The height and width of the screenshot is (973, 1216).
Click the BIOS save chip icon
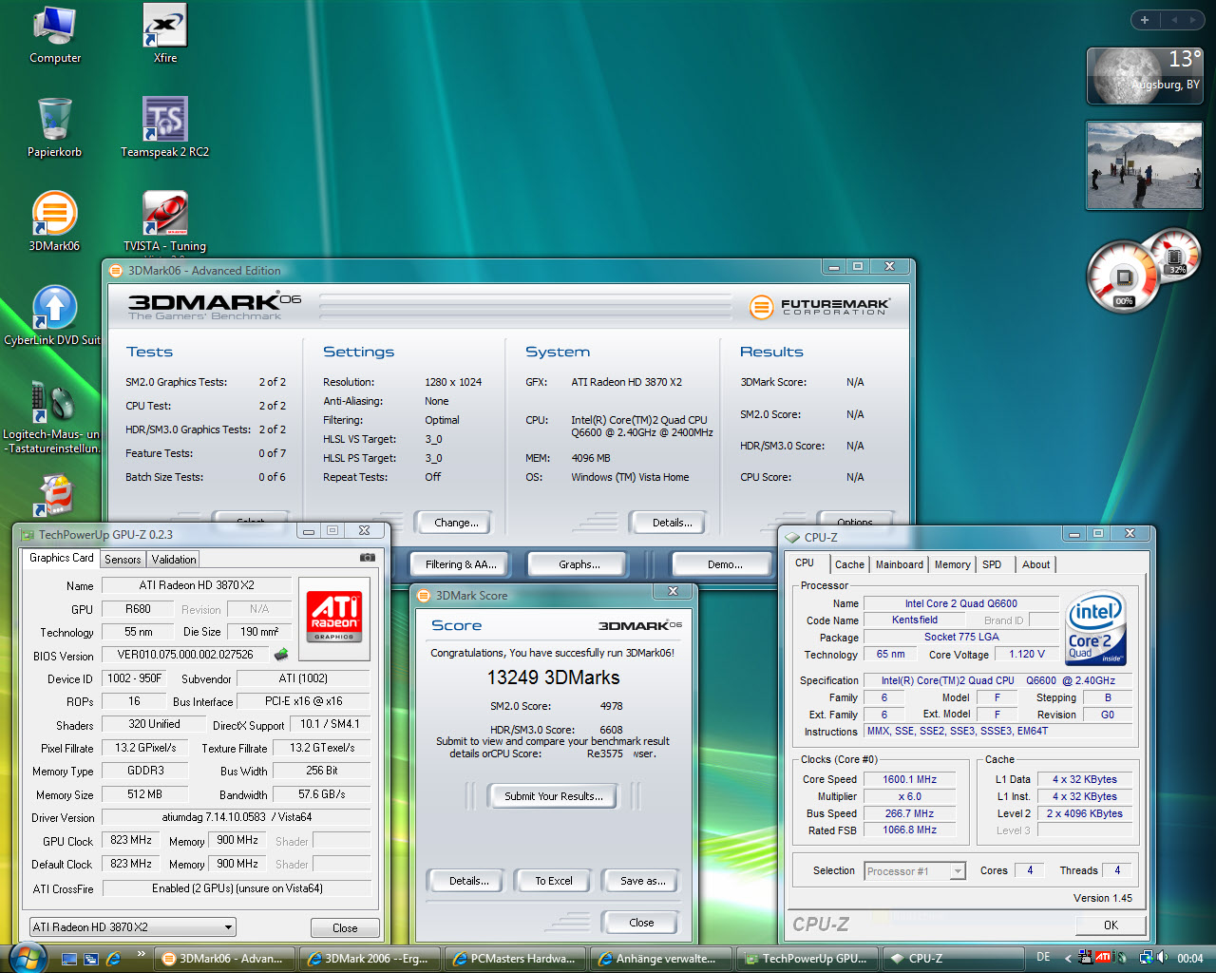click(281, 655)
